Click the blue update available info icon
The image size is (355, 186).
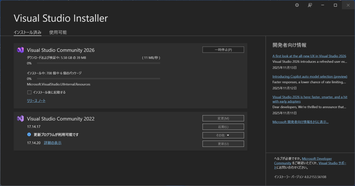click(x=29, y=134)
